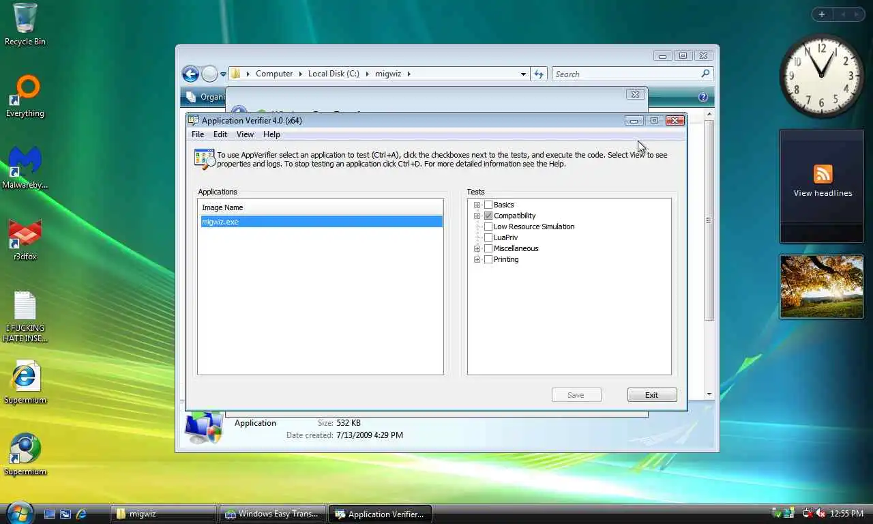Click the Explorer back navigation arrow
The height and width of the screenshot is (524, 873).
[x=190, y=74]
